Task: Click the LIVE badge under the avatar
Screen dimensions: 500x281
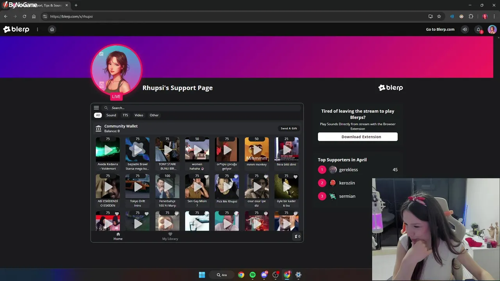Action: point(116,97)
